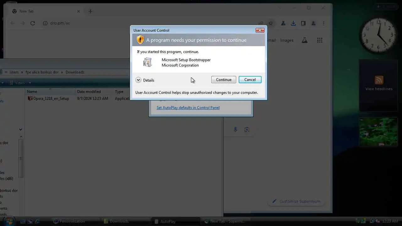The width and height of the screenshot is (402, 226).
Task: Select borkus dor folder in the navigation tree
Action: 9,191
